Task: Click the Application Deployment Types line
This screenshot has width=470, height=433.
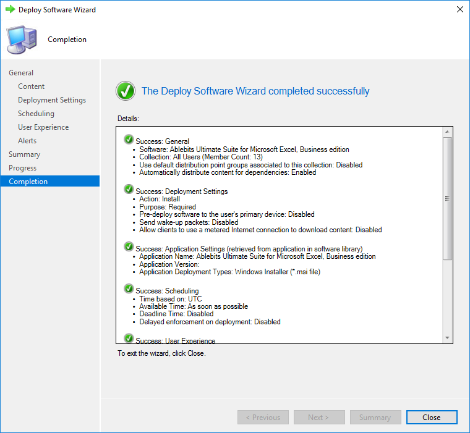Action: (229, 272)
